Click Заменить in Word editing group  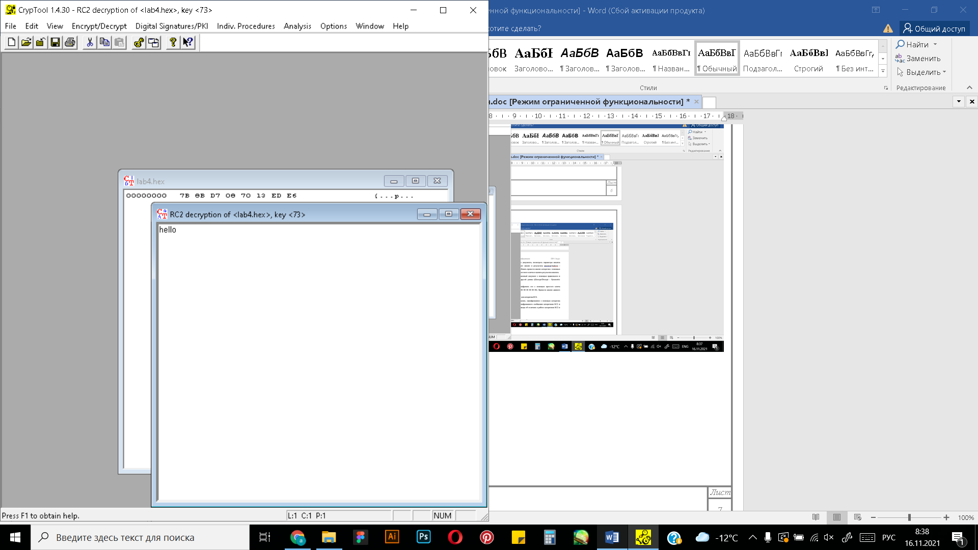tap(918, 58)
